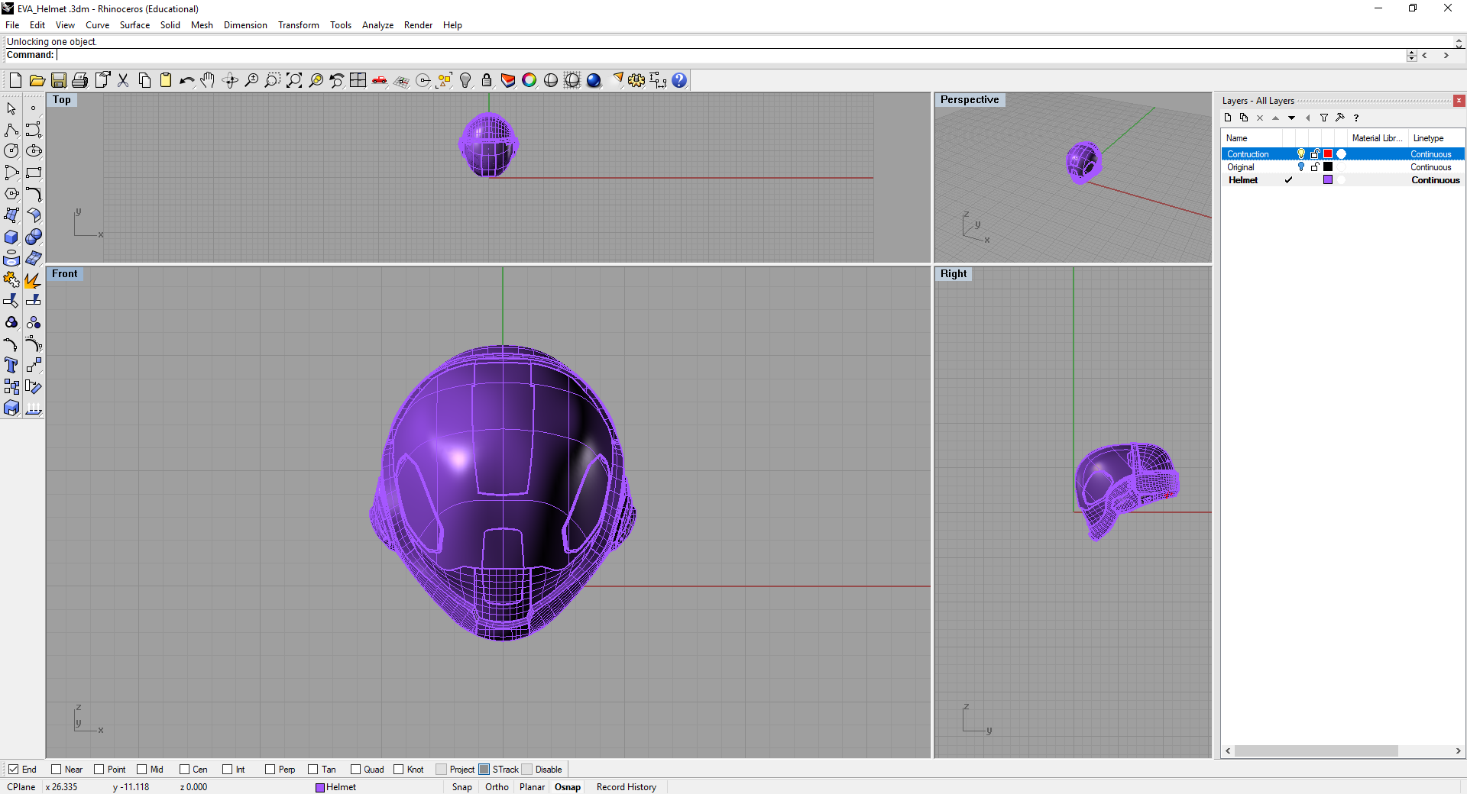
Task: Open the four-viewport layout tool
Action: [x=358, y=80]
